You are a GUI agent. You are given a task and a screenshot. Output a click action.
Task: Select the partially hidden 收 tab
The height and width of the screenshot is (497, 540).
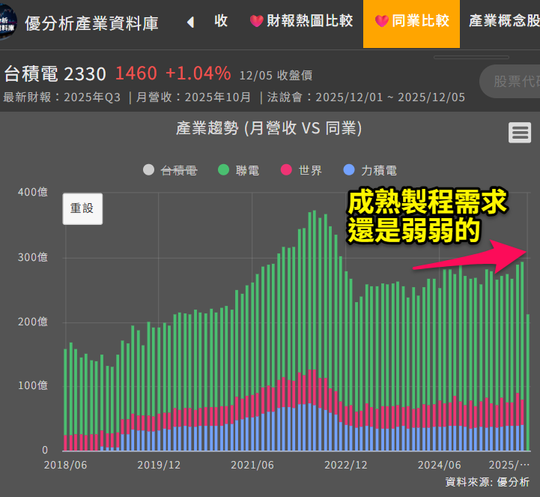coord(221,21)
